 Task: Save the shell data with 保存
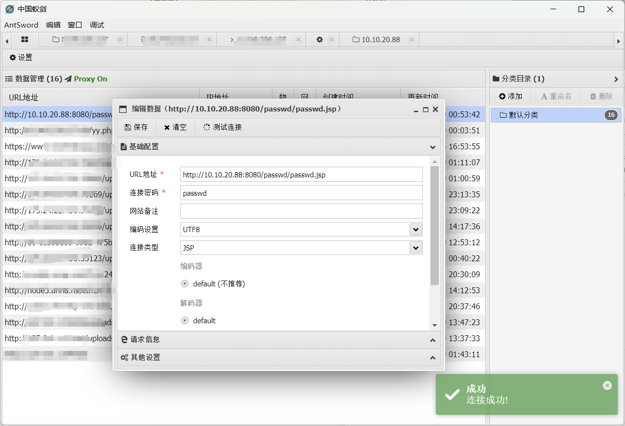pos(136,127)
